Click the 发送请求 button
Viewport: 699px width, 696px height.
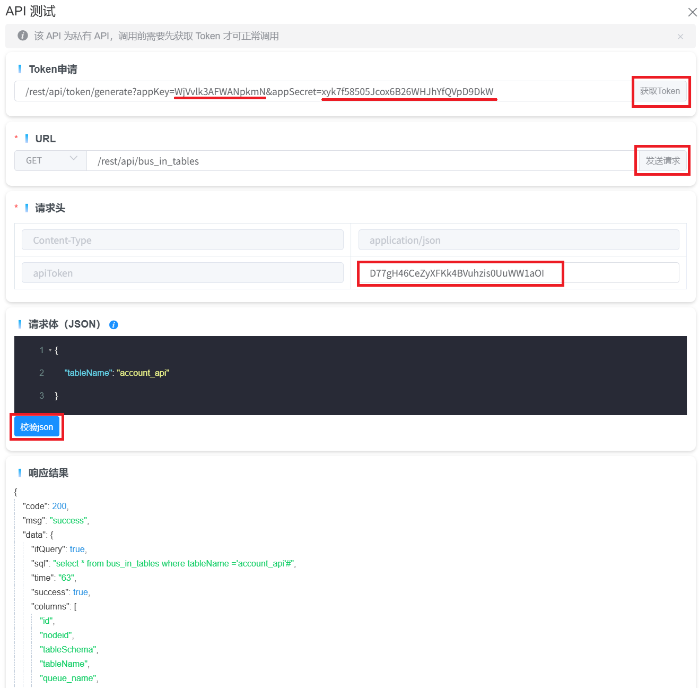[662, 160]
